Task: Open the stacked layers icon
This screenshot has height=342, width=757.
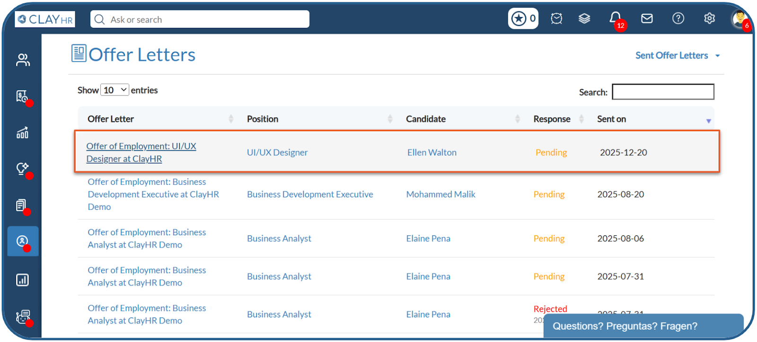Action: tap(584, 18)
